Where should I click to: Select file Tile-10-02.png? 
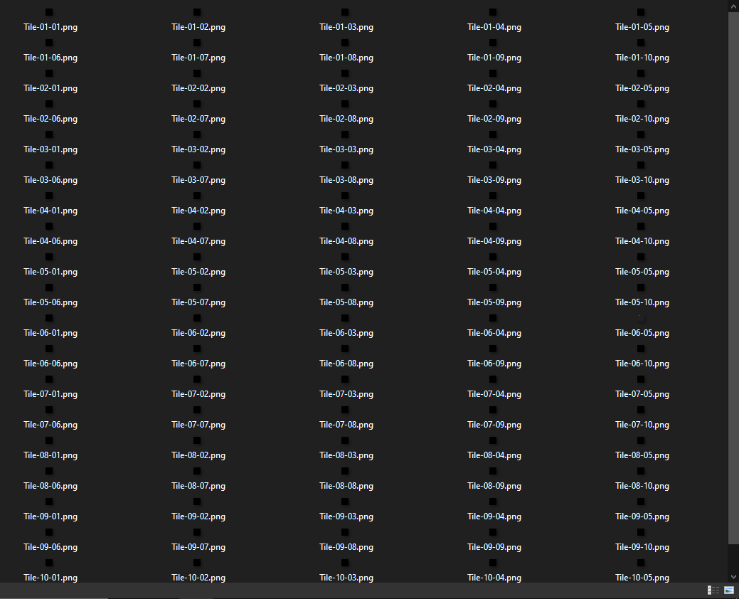tap(198, 578)
